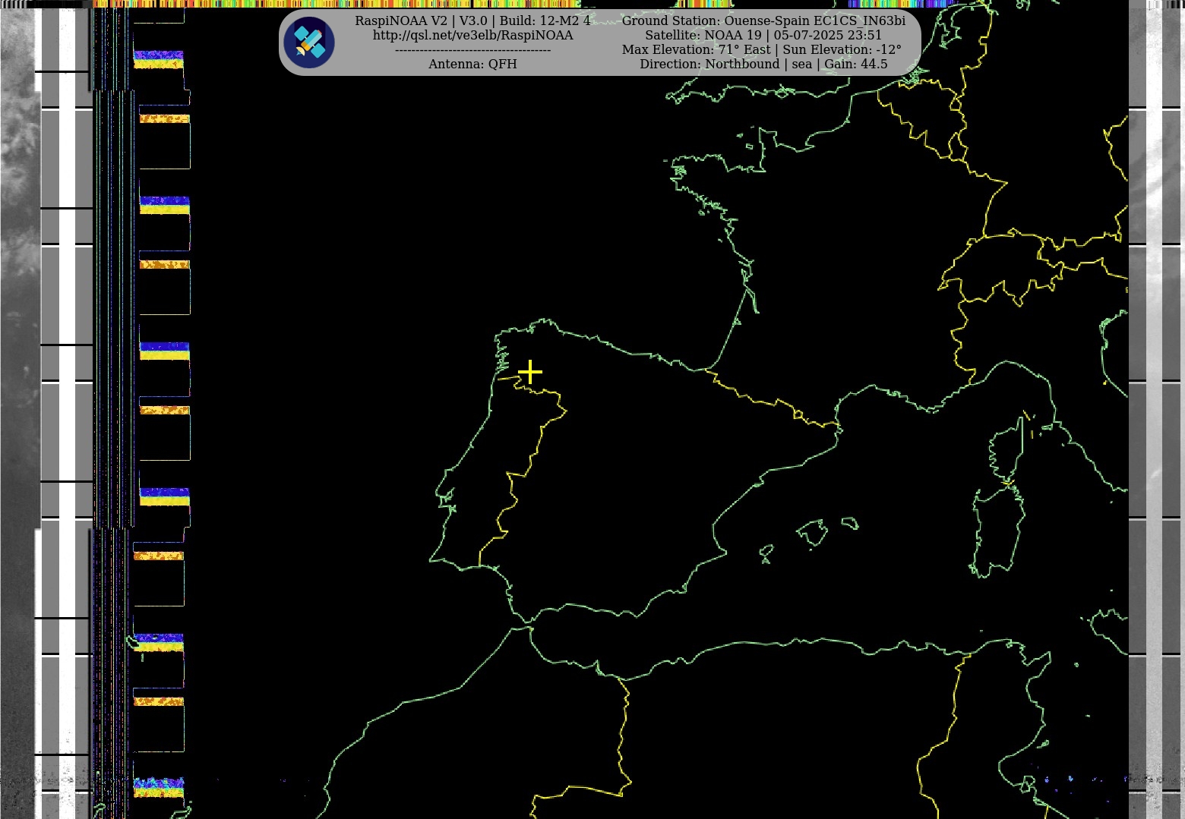Viewport: 1185px width, 819px height.
Task: Select the 'Satellite: NOAA 19 | 05-07-2025 23:51' line
Action: 763,36
